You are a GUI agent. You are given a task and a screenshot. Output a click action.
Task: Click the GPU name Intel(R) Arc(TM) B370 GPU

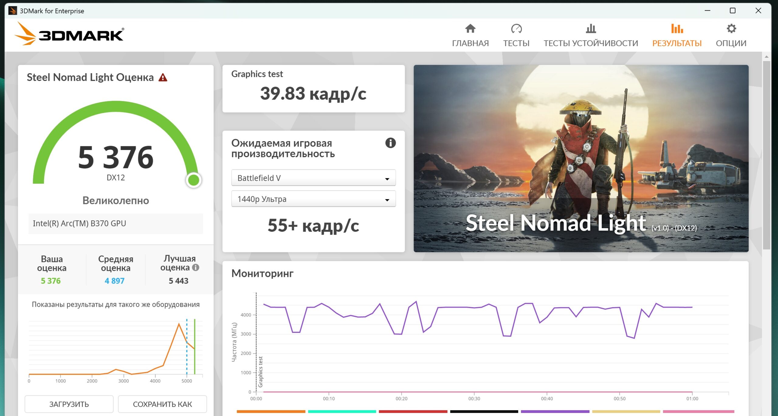[79, 223]
